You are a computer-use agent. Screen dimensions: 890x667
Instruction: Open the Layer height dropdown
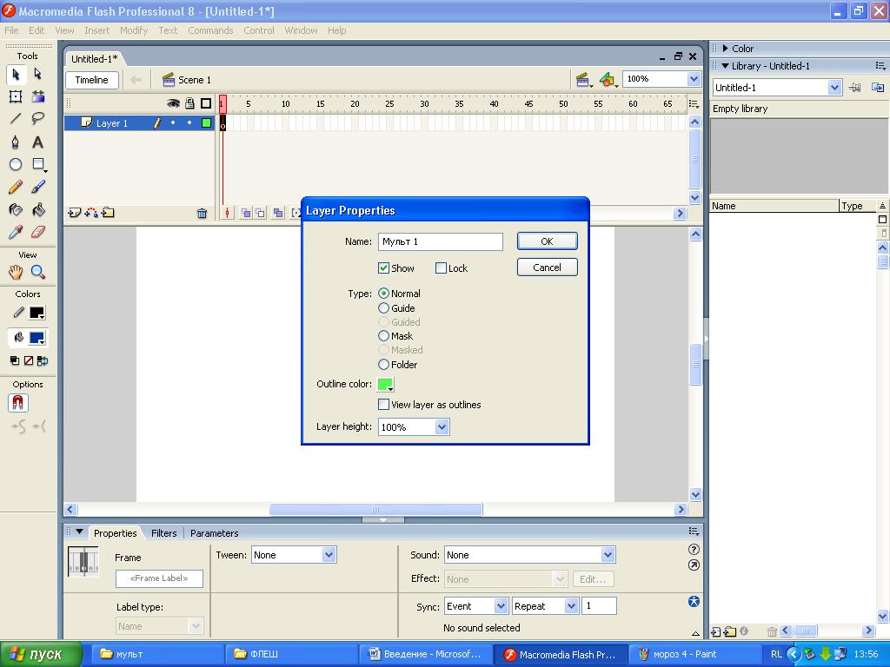pos(442,427)
